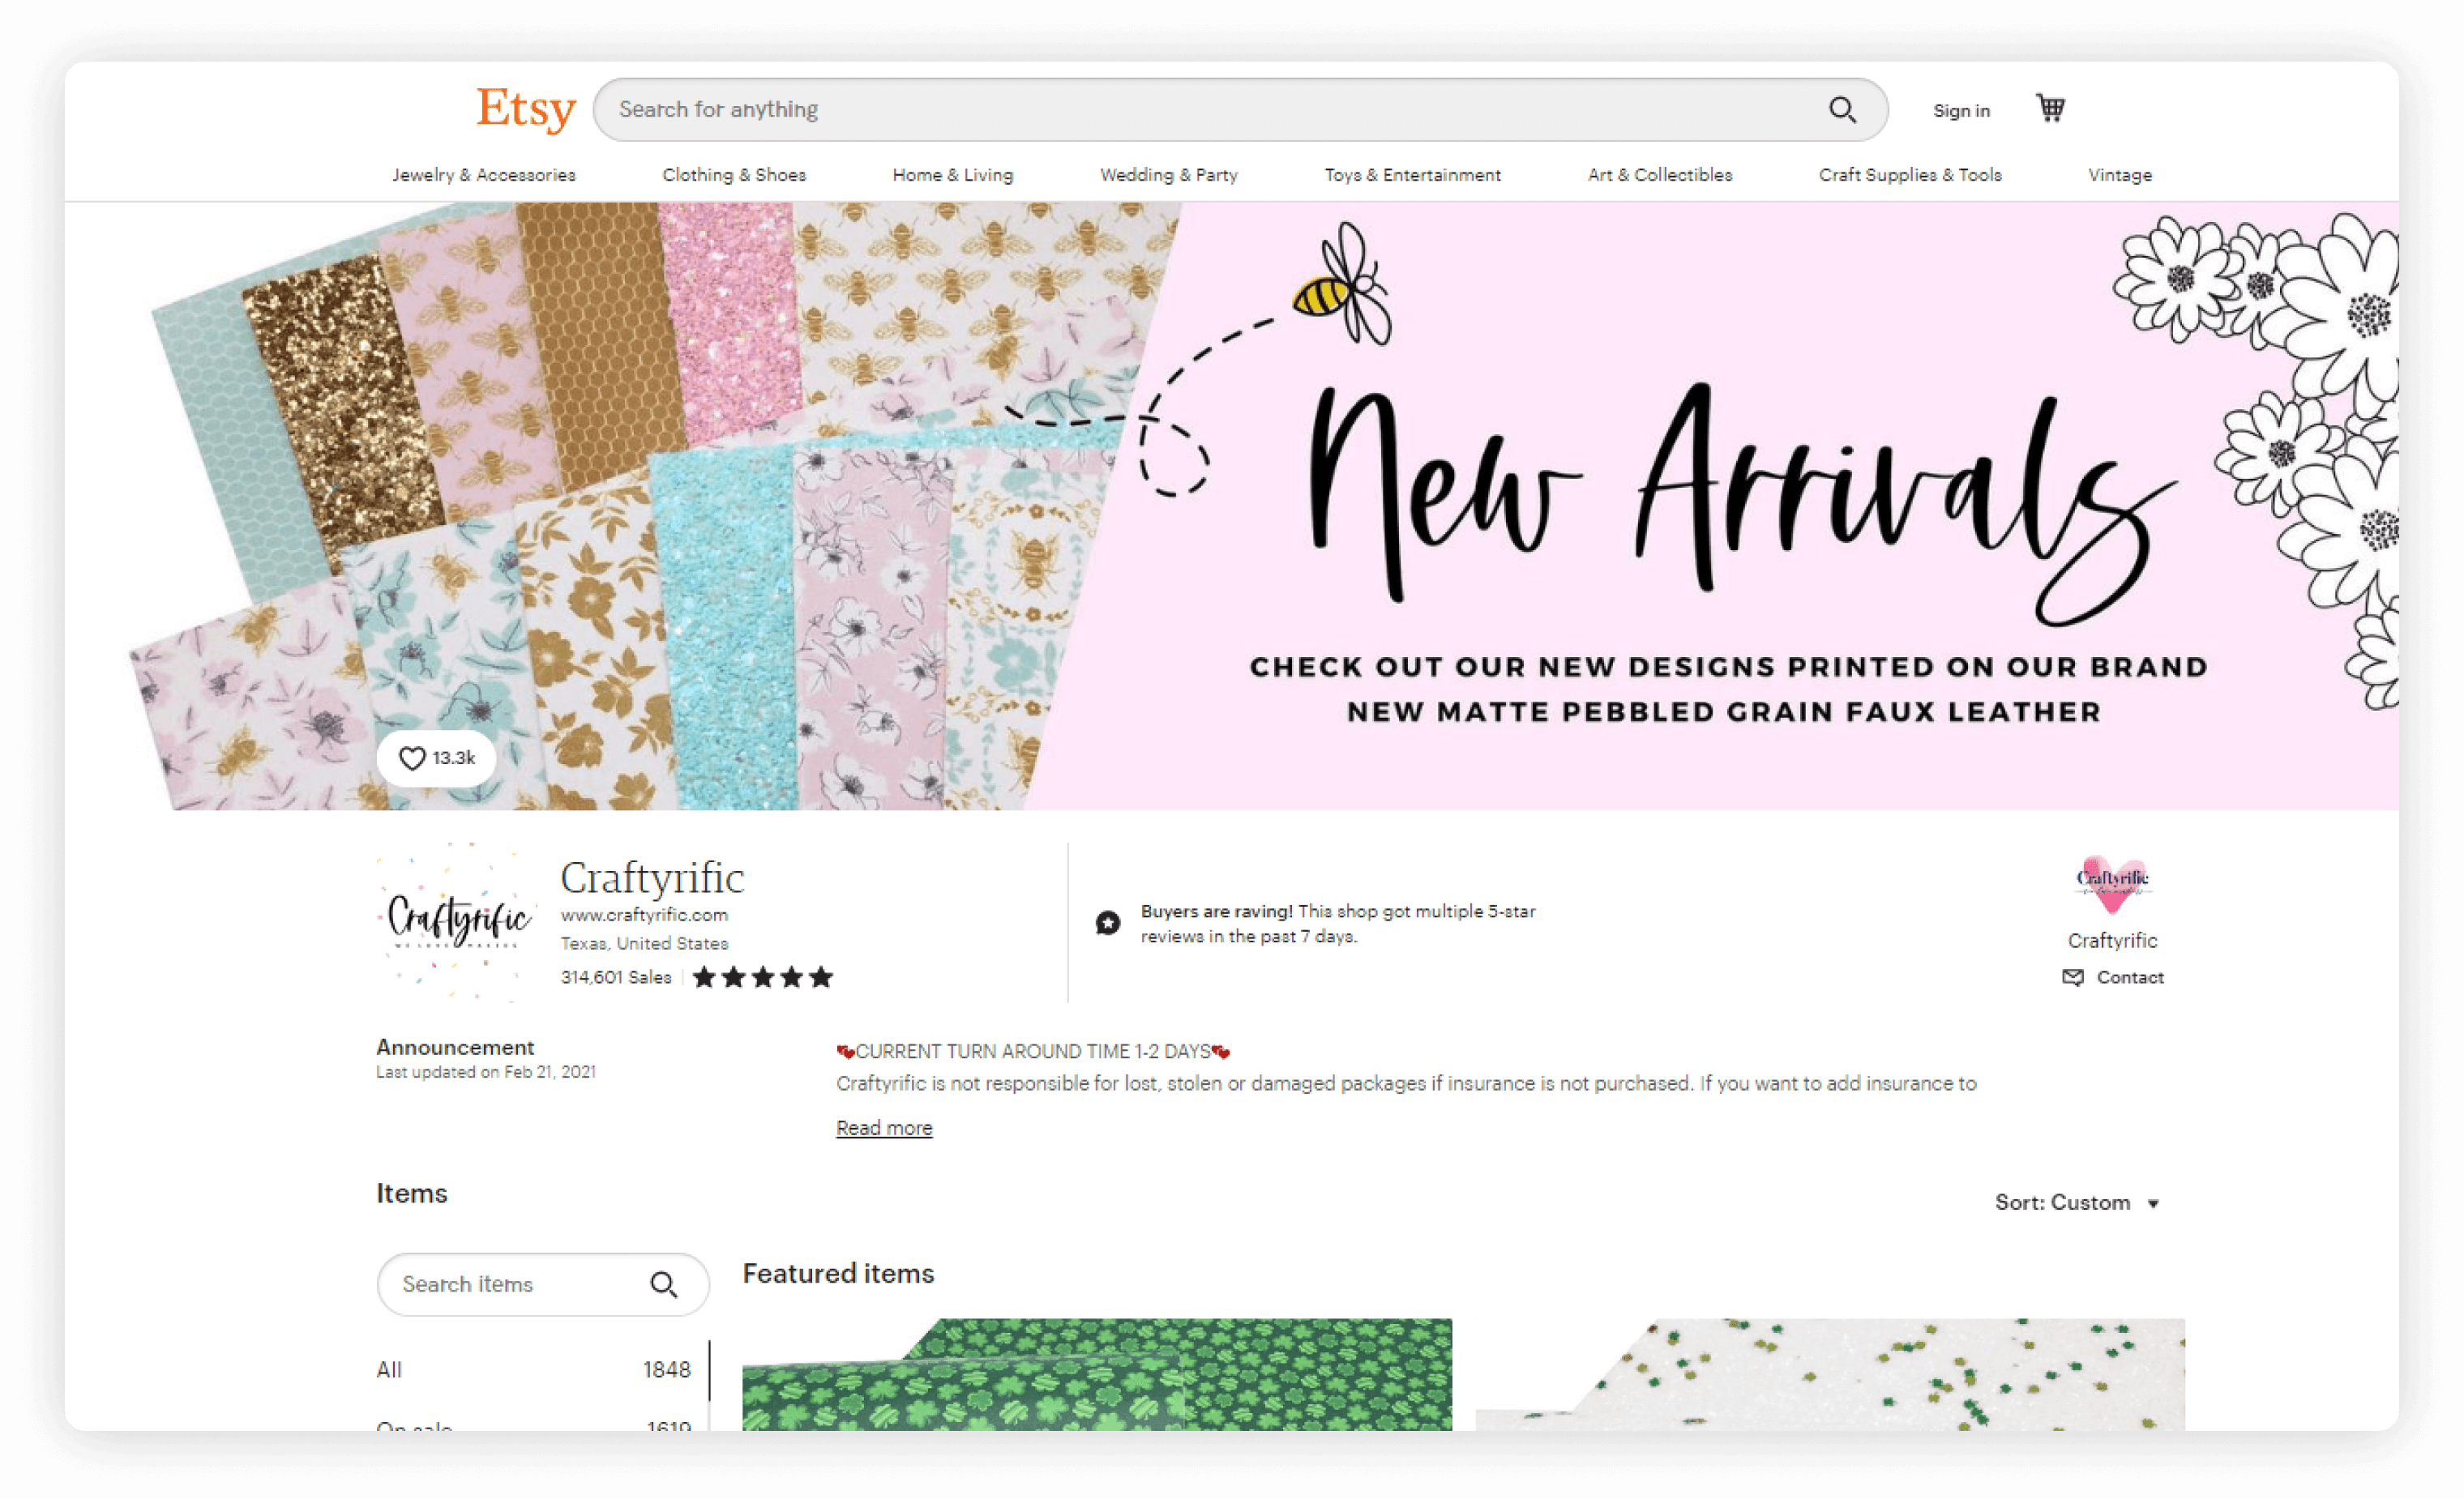The width and height of the screenshot is (2464, 1499).
Task: Click the New Arrivals banner image
Action: pos(1232,506)
